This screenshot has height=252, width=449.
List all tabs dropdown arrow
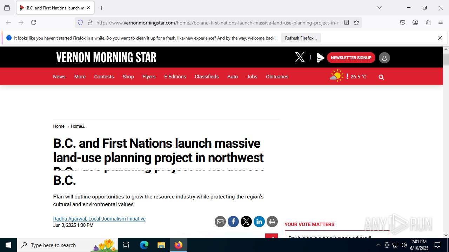tap(379, 8)
